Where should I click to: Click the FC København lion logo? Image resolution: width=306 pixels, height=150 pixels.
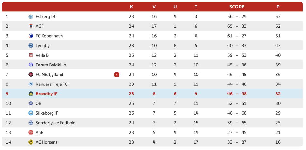(31, 36)
